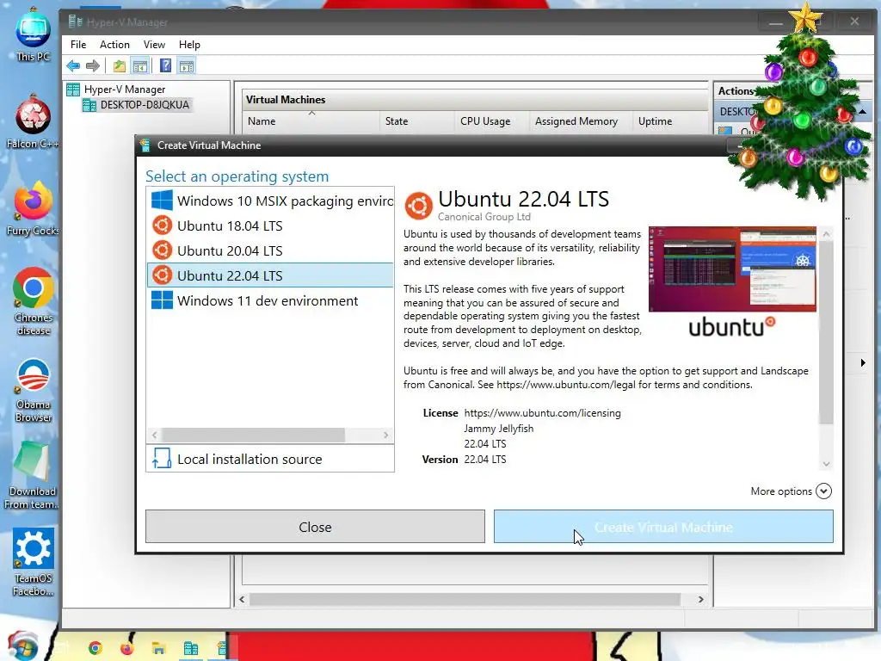
Task: Open Chrome from the taskbar
Action: pyautogui.click(x=95, y=648)
